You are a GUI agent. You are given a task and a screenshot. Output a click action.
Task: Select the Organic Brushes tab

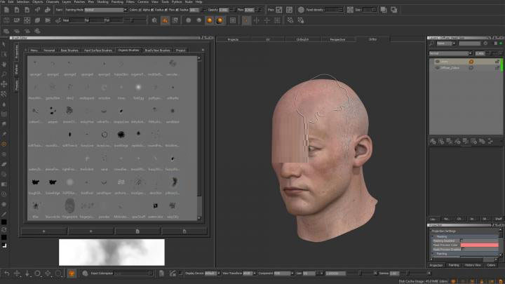click(x=128, y=50)
